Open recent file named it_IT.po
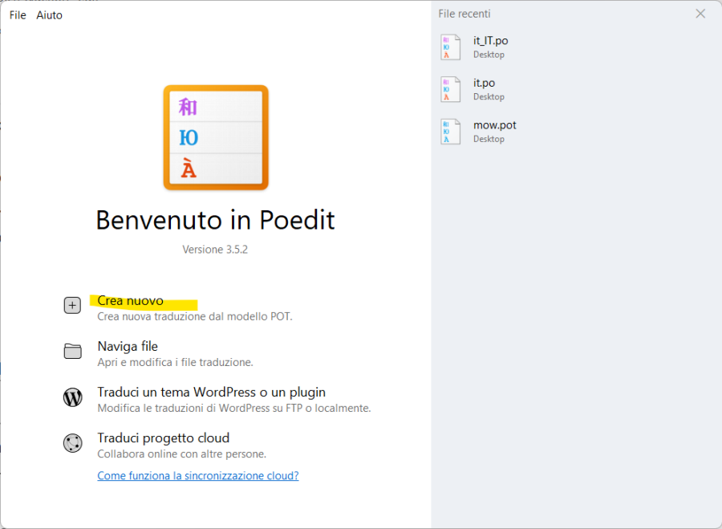The height and width of the screenshot is (529, 722). tap(490, 41)
